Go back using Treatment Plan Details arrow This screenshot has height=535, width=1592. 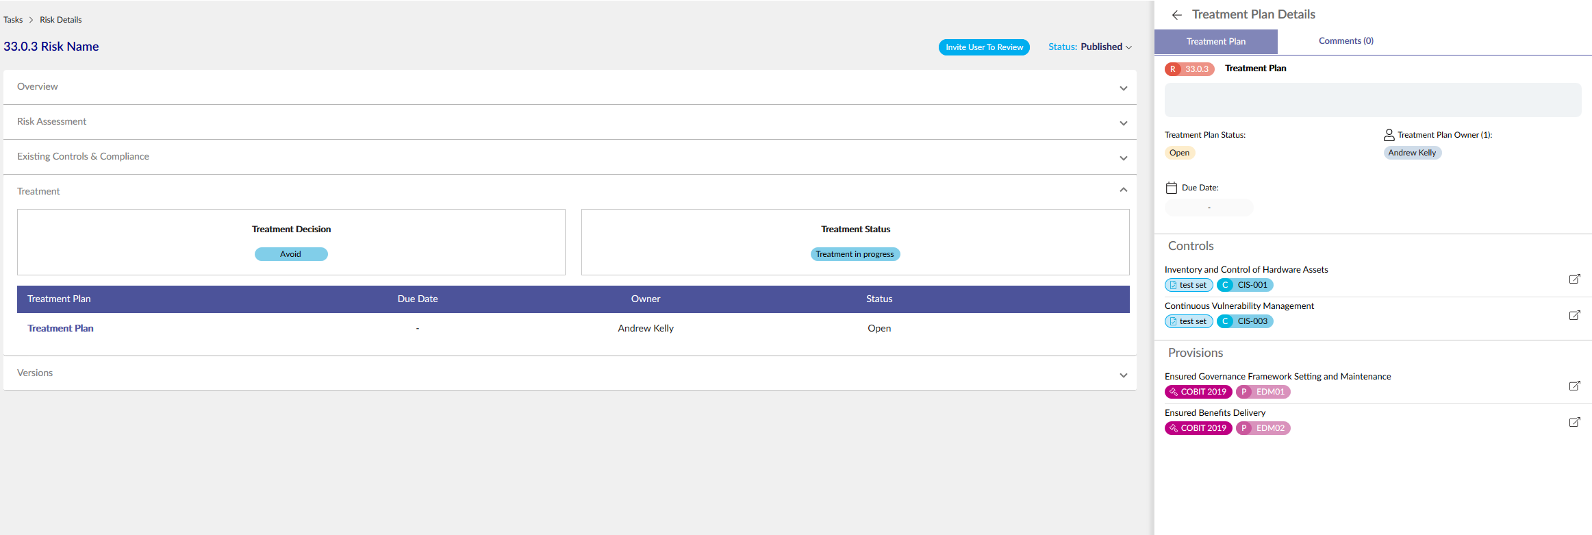click(1176, 15)
